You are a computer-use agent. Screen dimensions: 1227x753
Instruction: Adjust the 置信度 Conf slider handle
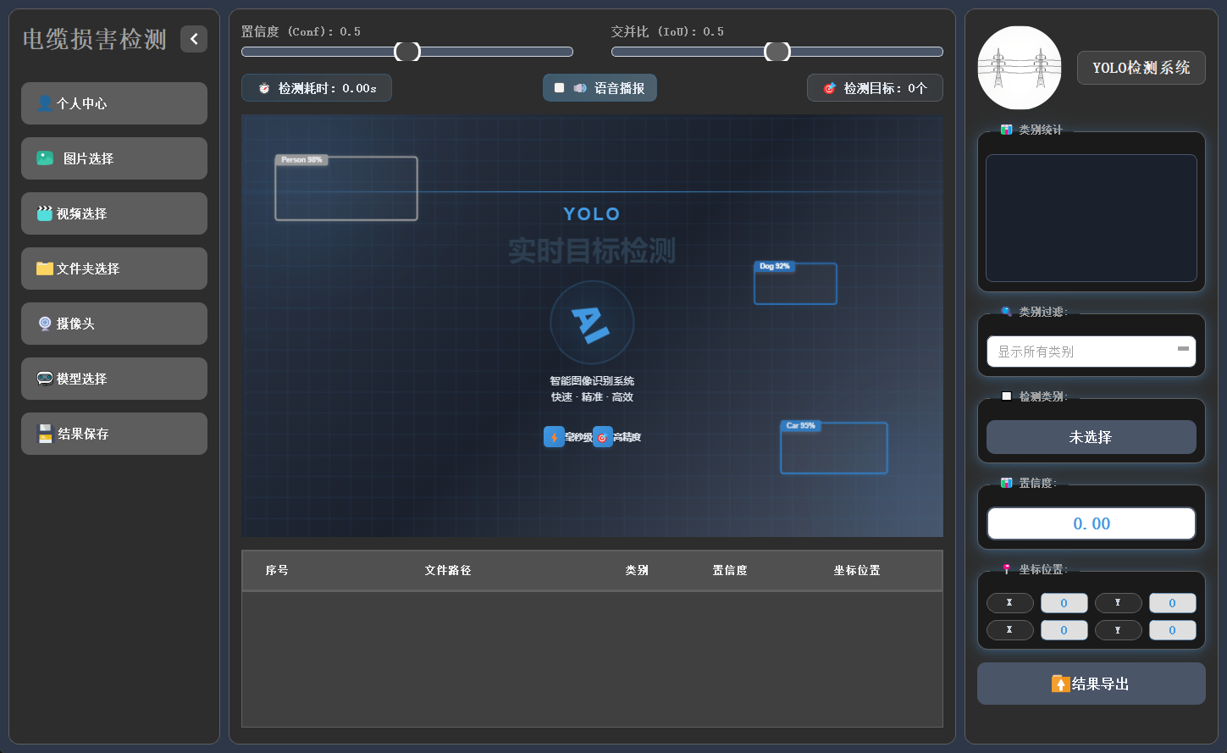tap(407, 52)
